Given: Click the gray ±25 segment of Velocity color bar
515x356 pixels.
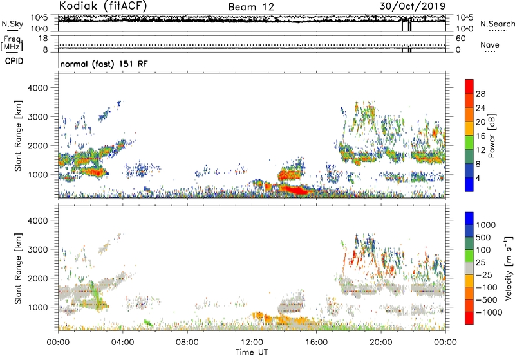Looking at the screenshot, I should [x=469, y=268].
